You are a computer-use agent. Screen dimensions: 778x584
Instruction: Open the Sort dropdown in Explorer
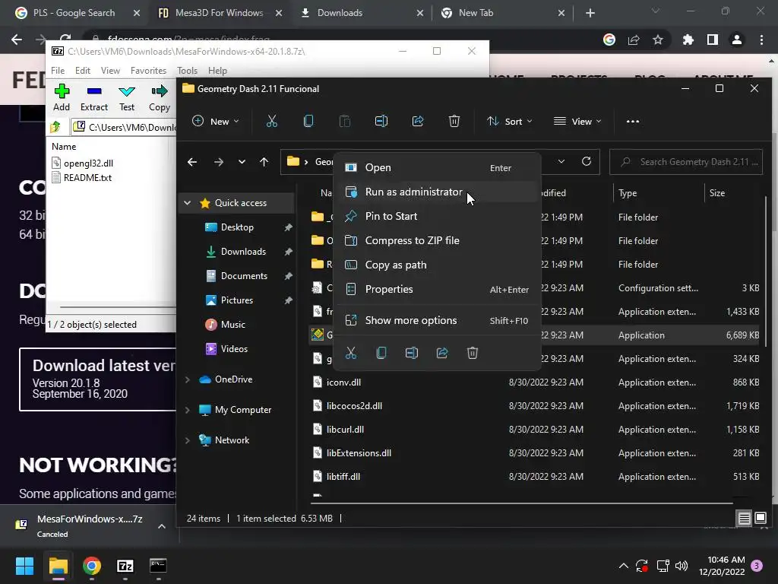click(509, 121)
